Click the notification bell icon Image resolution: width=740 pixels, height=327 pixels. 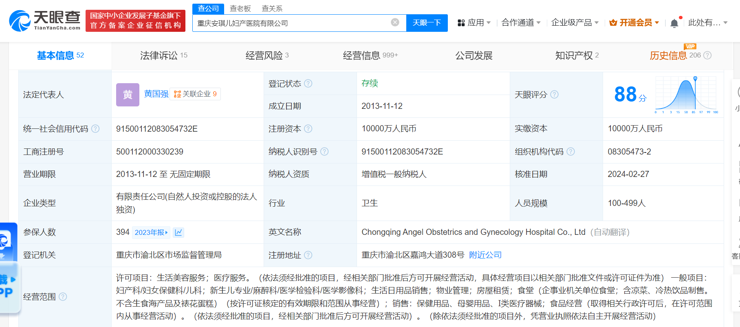[674, 23]
